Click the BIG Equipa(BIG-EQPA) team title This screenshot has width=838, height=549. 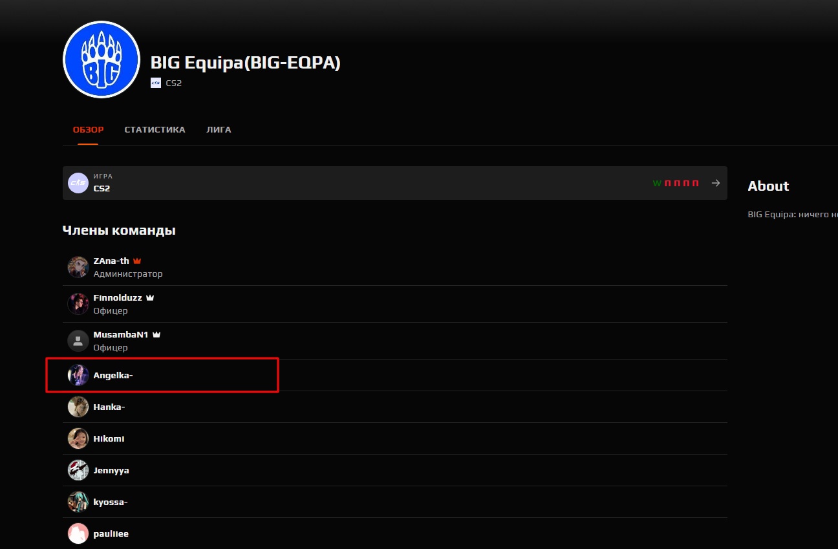[x=246, y=63]
